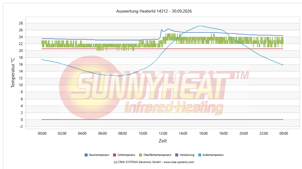Click the purple Heizleistung line at zero

point(162,119)
